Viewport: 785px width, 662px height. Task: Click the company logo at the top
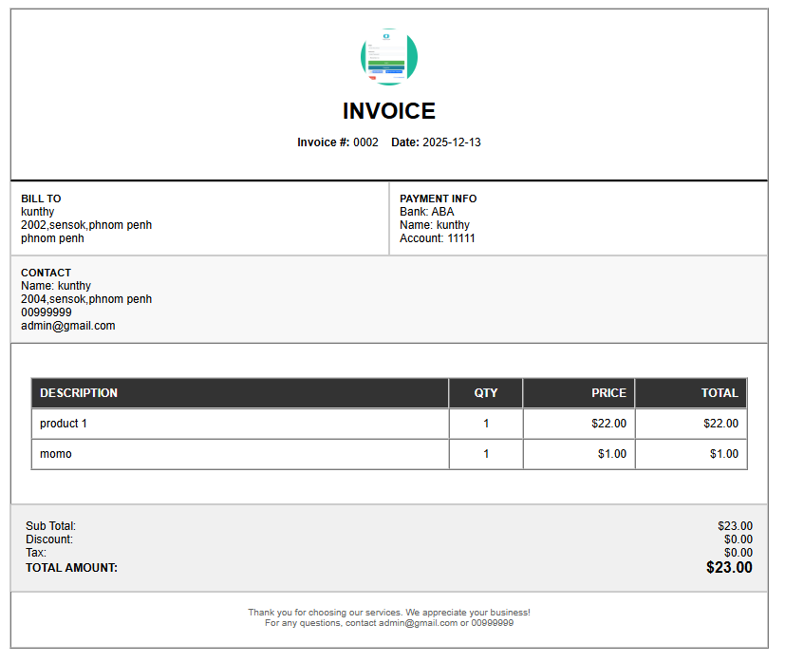click(x=389, y=56)
